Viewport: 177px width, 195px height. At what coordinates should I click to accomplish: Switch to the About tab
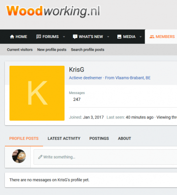pyautogui.click(x=124, y=138)
